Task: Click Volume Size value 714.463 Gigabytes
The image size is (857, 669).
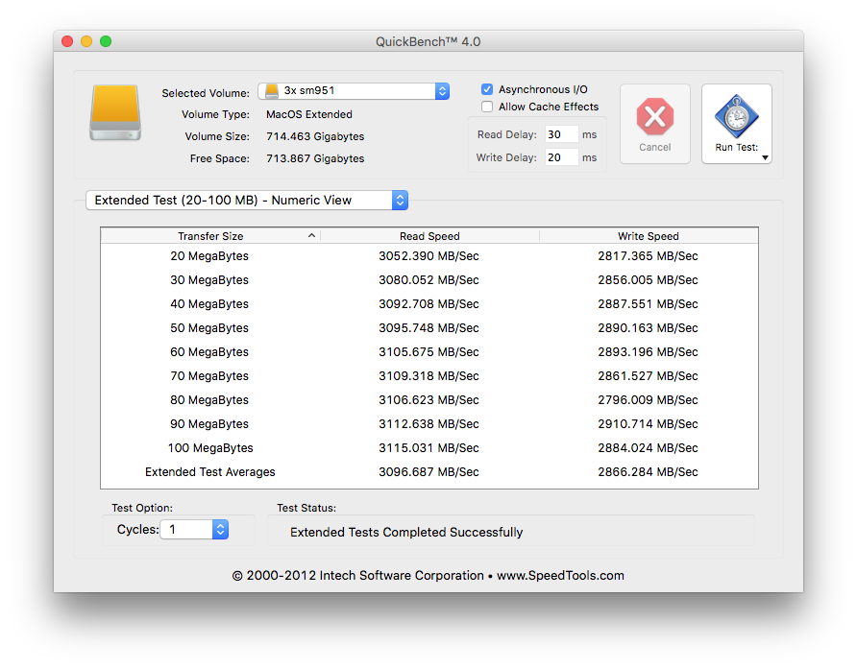Action: point(315,136)
